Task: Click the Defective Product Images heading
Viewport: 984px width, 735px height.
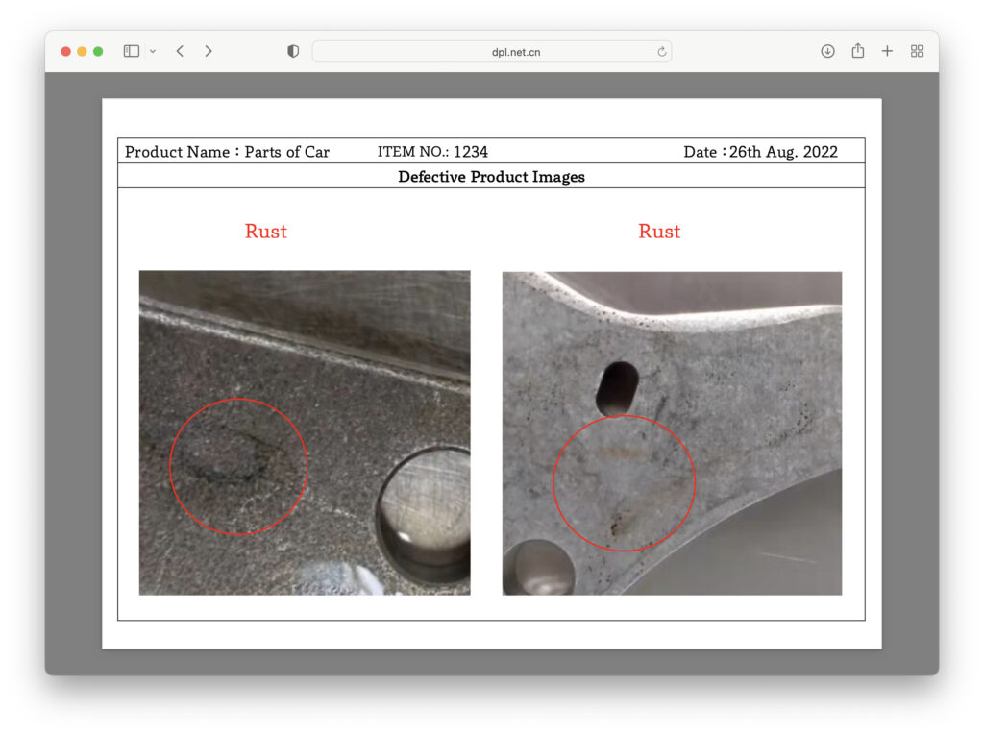Action: tap(491, 177)
